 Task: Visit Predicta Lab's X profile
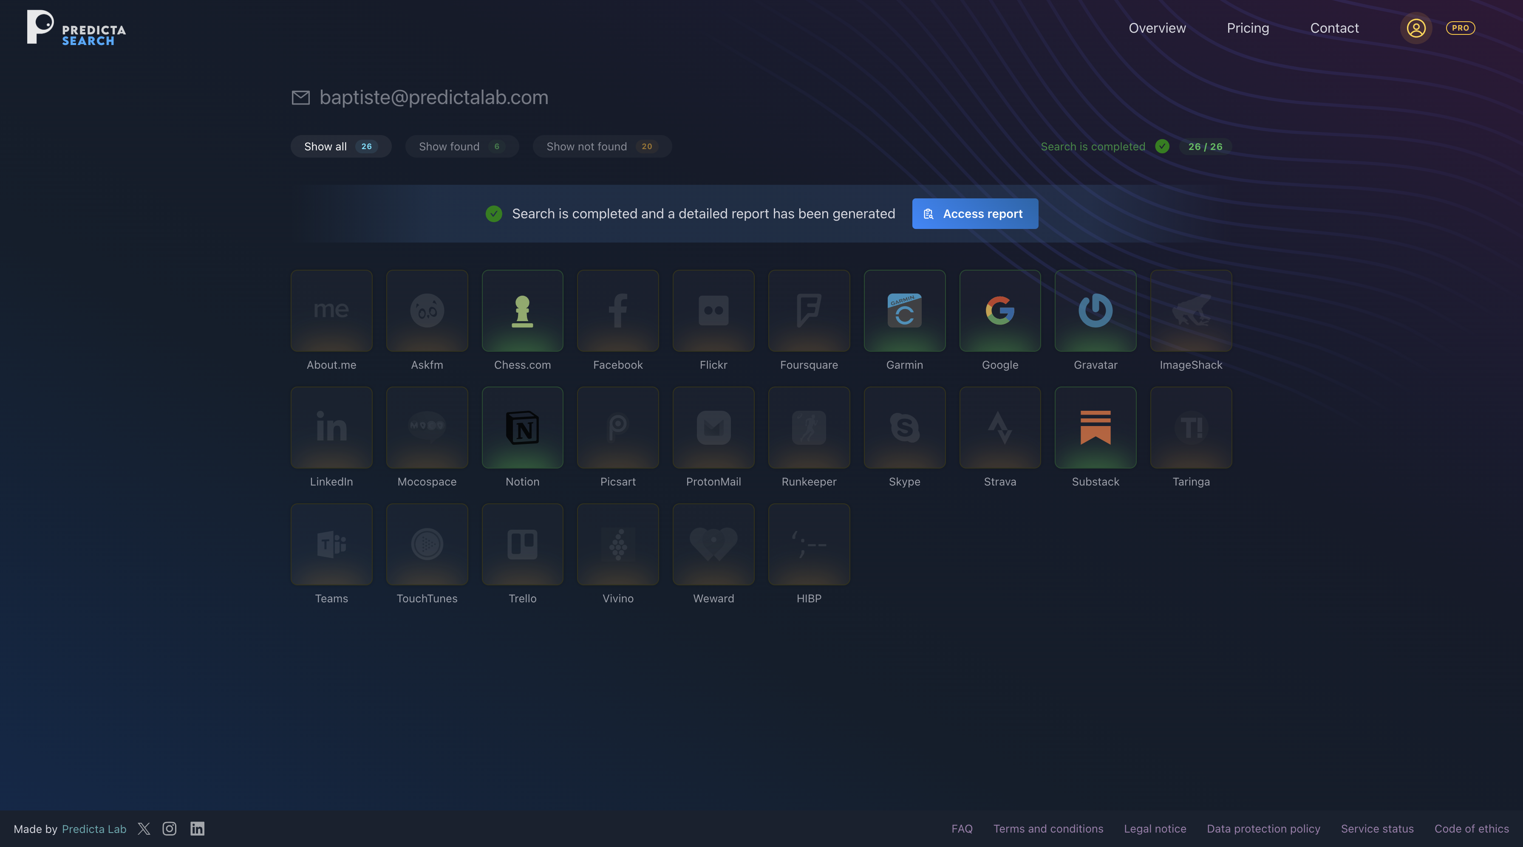point(144,829)
